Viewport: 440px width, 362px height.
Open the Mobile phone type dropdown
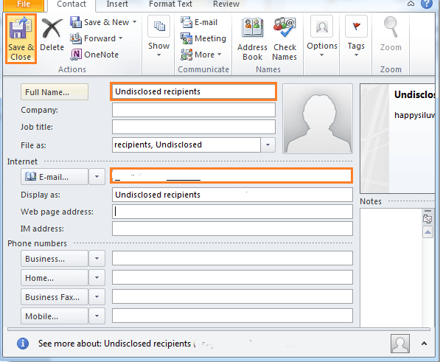coord(97,316)
